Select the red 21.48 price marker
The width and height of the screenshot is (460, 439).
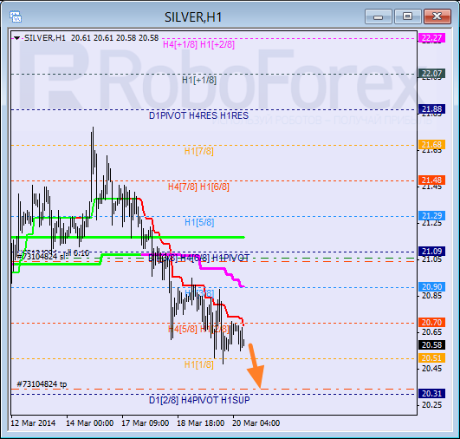pos(431,180)
